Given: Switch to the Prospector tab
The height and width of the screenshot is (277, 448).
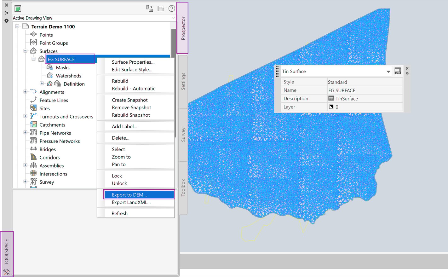Looking at the screenshot, I should point(183,28).
